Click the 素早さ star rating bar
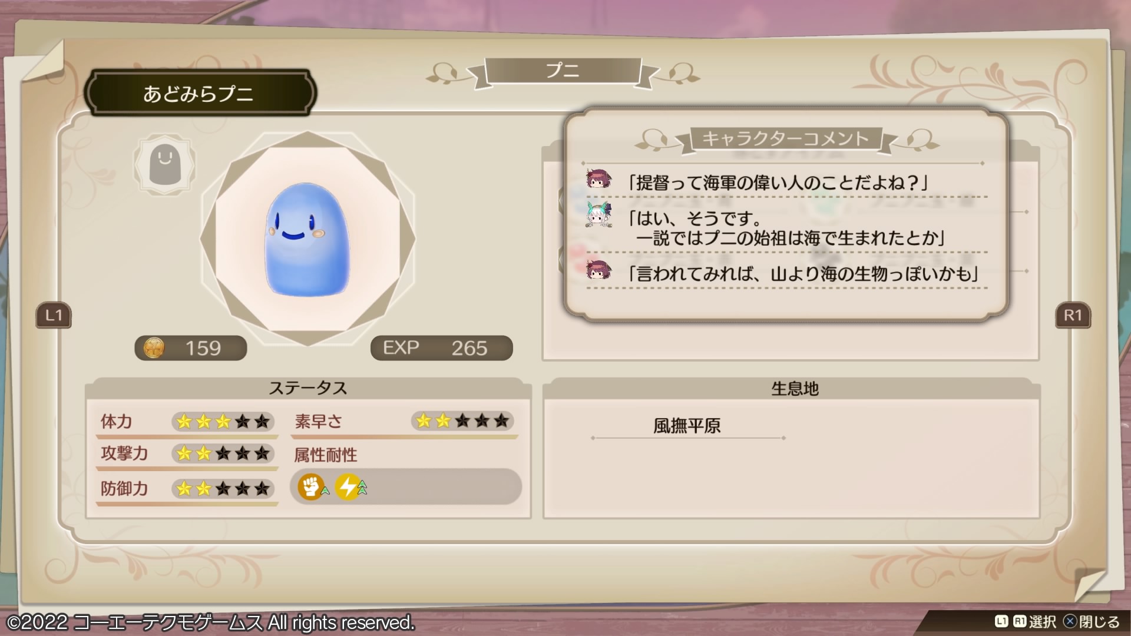This screenshot has height=636, width=1131. point(462,421)
